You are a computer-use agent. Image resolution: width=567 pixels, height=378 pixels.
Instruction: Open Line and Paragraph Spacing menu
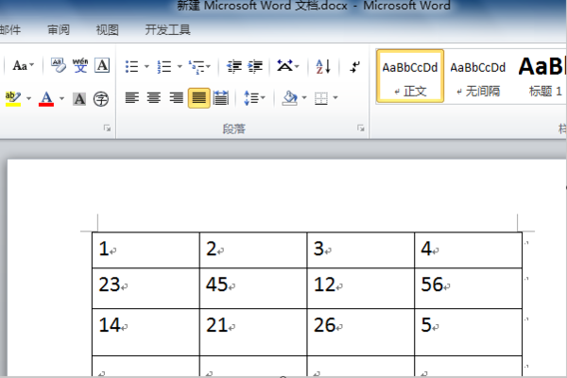[254, 97]
